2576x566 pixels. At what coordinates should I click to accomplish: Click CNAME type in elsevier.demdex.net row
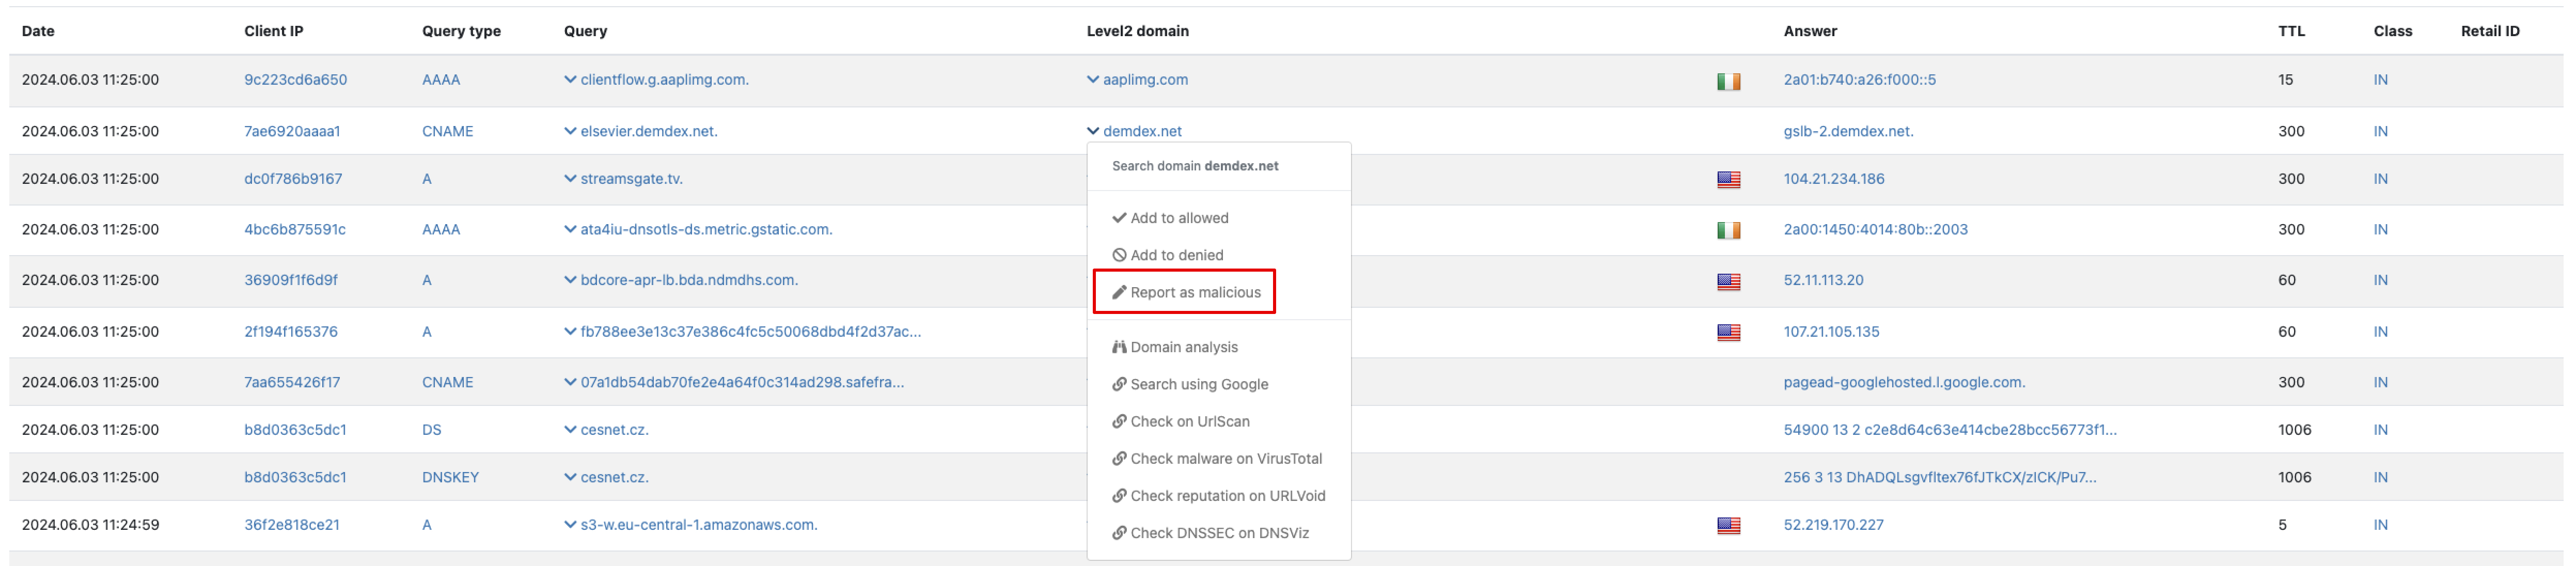pyautogui.click(x=447, y=131)
